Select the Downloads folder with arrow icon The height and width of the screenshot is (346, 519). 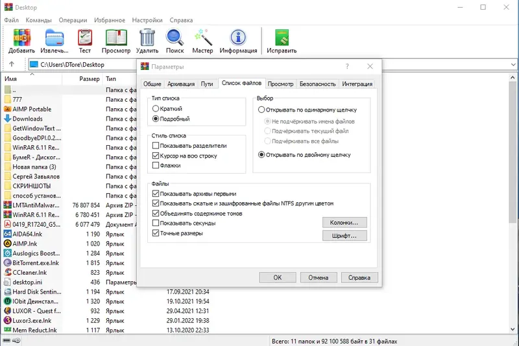pos(8,119)
